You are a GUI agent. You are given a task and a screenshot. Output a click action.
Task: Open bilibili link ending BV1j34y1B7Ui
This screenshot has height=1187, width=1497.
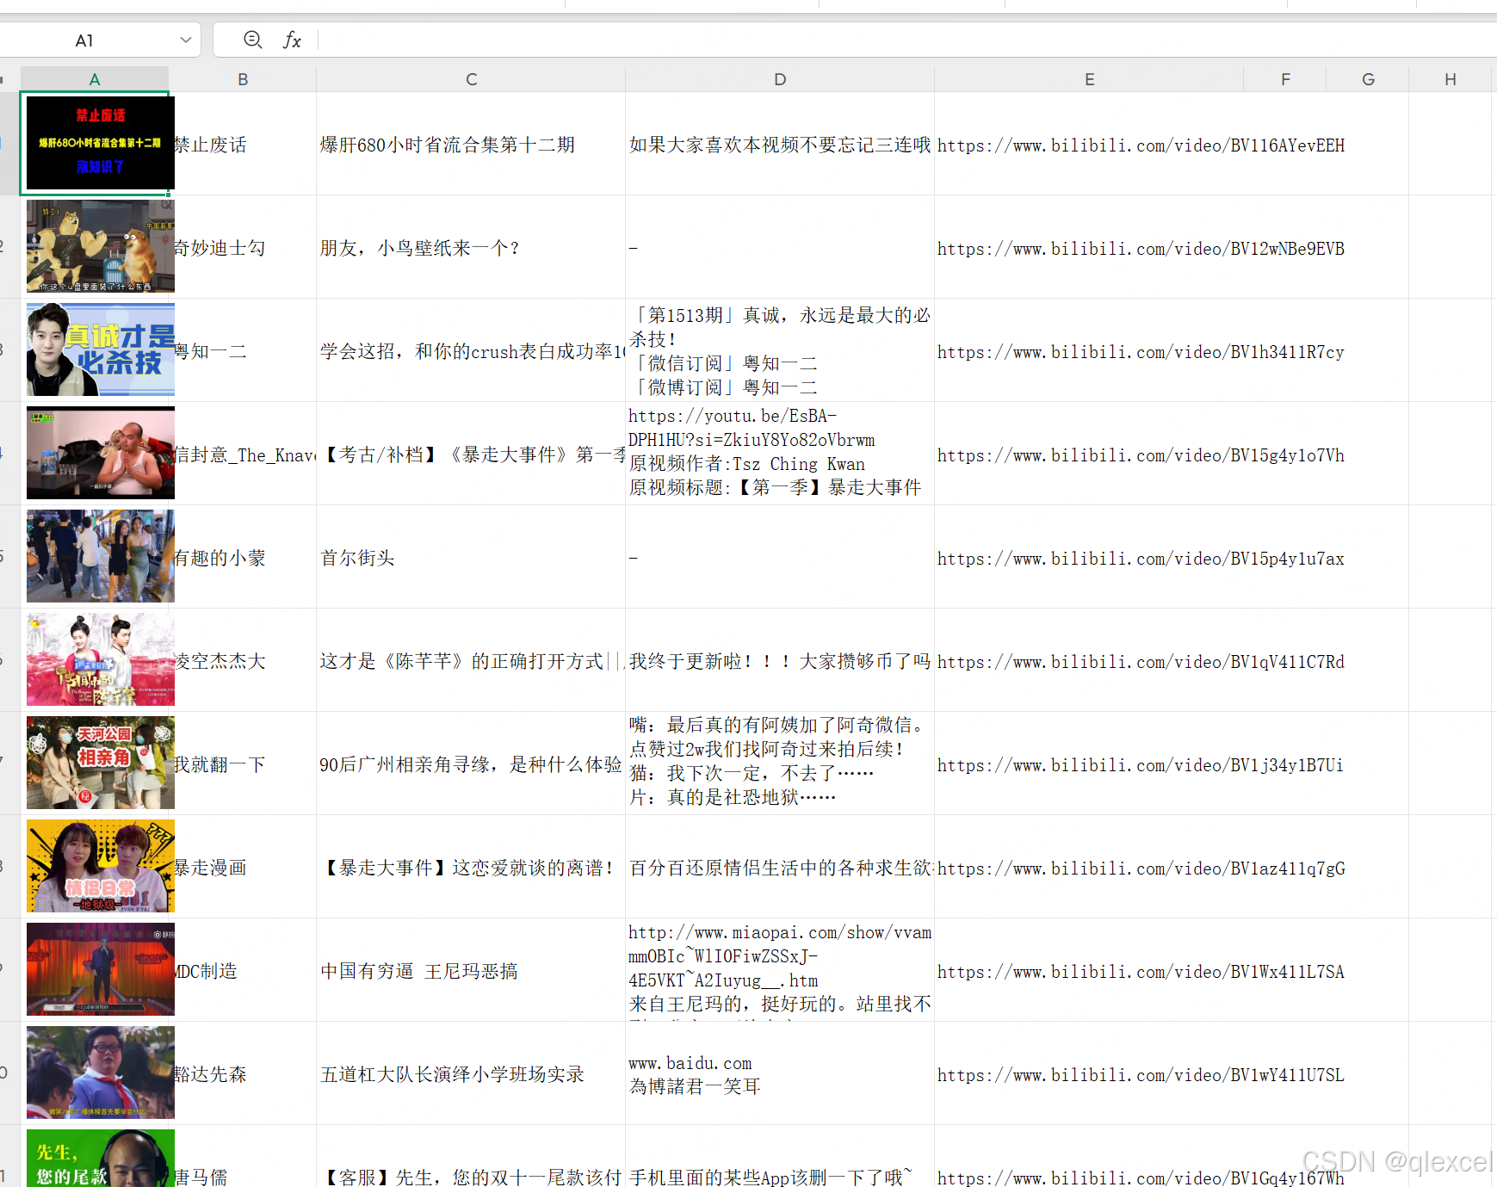pyautogui.click(x=1141, y=765)
